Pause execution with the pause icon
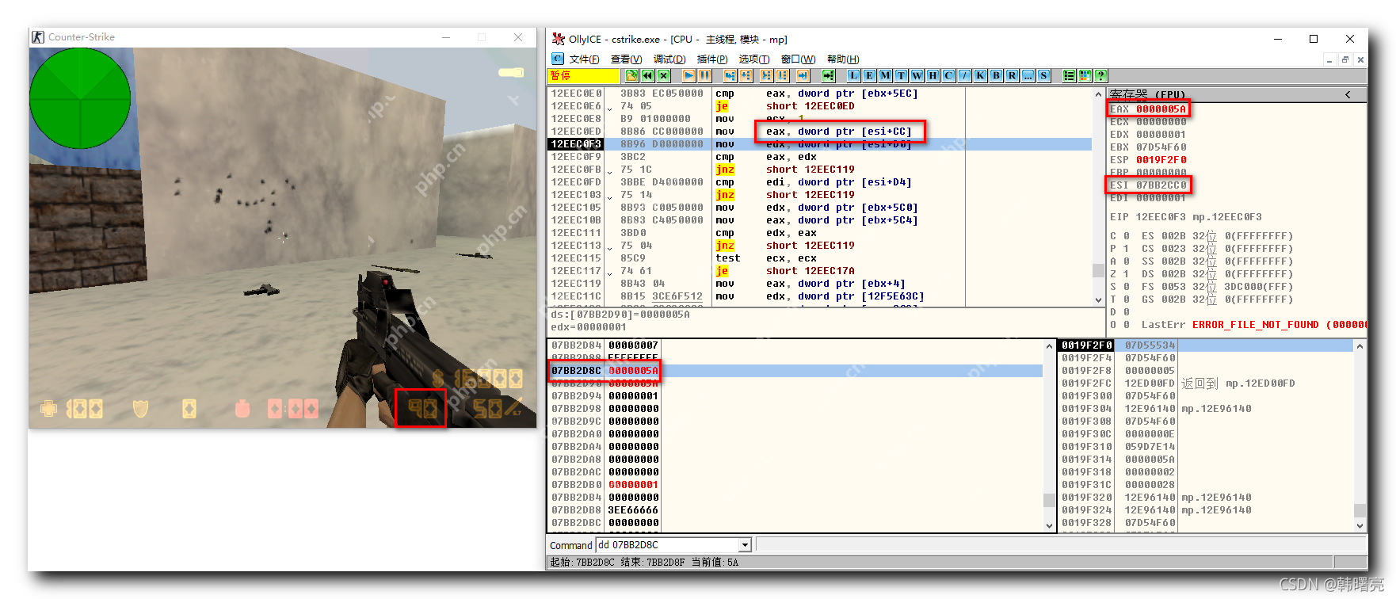The width and height of the screenshot is (1396, 599). pyautogui.click(x=704, y=75)
